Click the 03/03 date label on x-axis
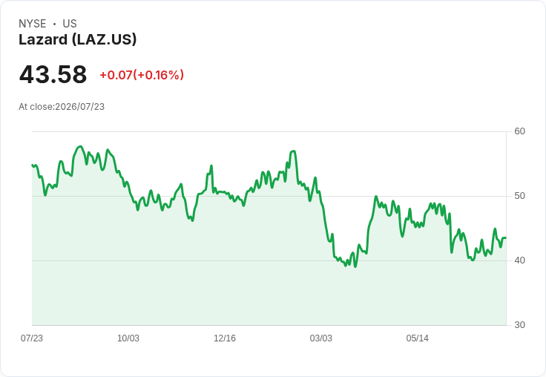The width and height of the screenshot is (546, 377). pos(321,338)
